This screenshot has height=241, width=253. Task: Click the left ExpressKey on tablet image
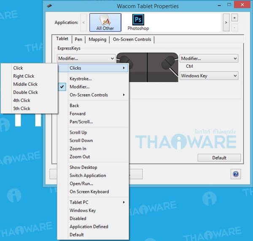(x=126, y=61)
